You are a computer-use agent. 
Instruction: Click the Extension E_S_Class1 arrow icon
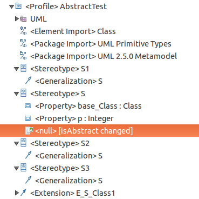pos(23,193)
